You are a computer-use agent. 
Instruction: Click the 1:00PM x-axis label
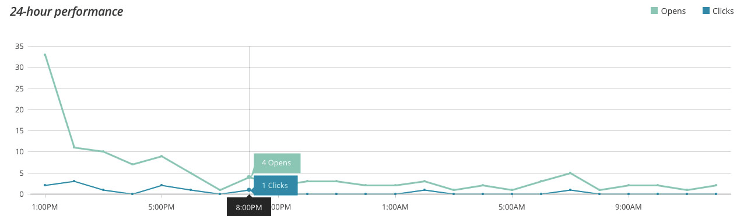[45, 207]
